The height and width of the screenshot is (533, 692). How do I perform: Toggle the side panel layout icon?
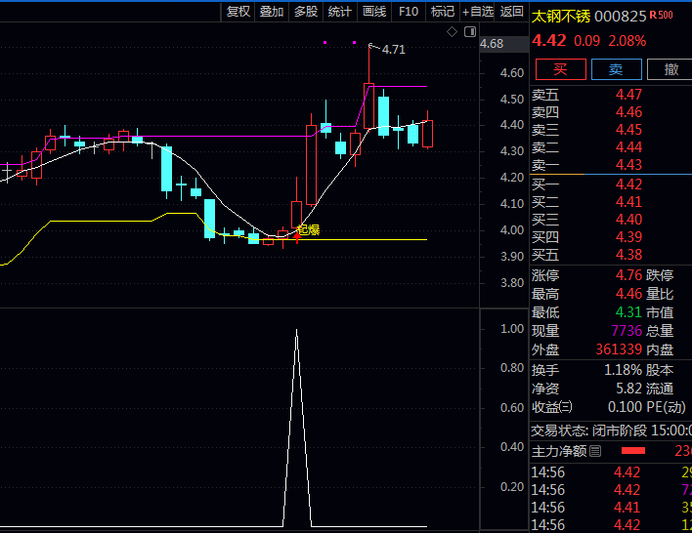coord(470,32)
